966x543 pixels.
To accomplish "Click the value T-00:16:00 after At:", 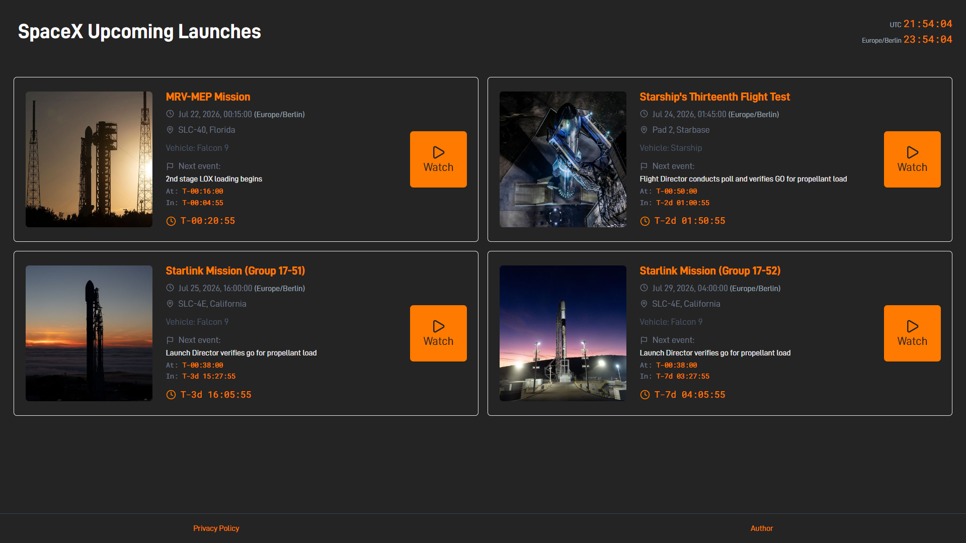I will coord(203,191).
